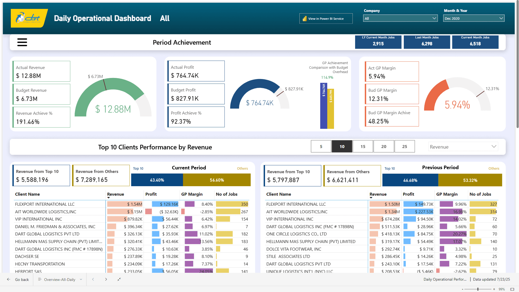Select Top 10 clients option
Viewport: 519px width, 292px height.
pos(342,146)
